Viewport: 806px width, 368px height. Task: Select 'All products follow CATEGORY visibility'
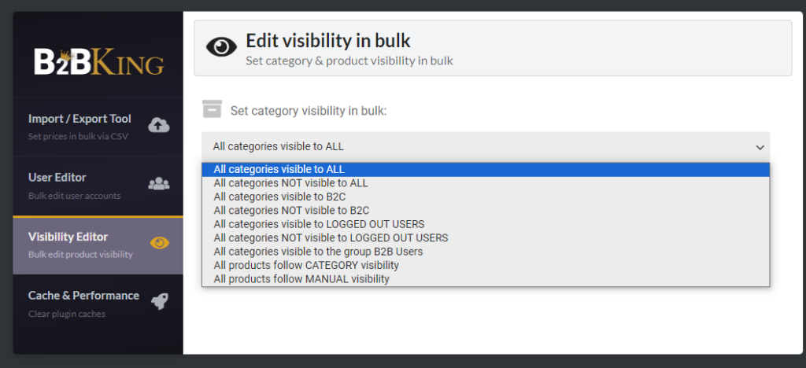306,265
